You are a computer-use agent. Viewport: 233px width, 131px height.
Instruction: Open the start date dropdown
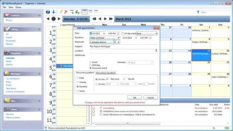pos(104,33)
